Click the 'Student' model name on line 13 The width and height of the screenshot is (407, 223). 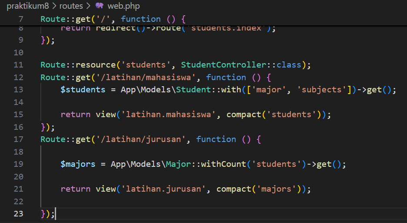(x=193, y=90)
